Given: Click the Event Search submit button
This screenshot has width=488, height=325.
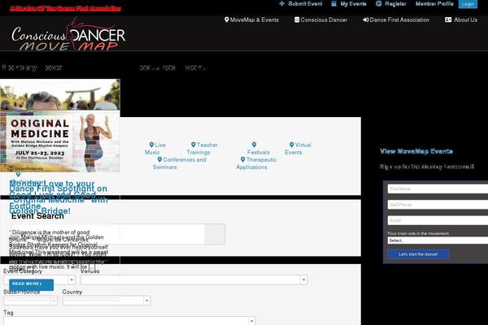Looking at the screenshot, I should (x=215, y=234).
